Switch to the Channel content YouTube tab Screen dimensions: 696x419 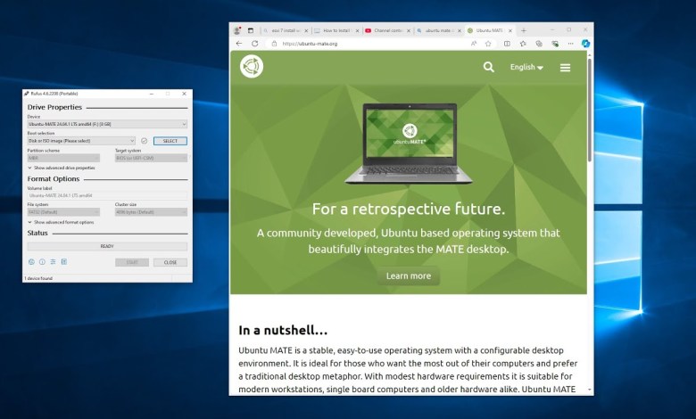(x=385, y=30)
